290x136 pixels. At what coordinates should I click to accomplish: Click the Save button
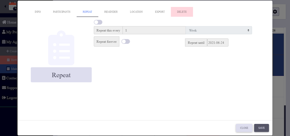261,128
